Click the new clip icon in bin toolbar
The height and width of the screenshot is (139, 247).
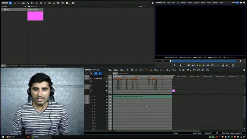pos(32,3)
